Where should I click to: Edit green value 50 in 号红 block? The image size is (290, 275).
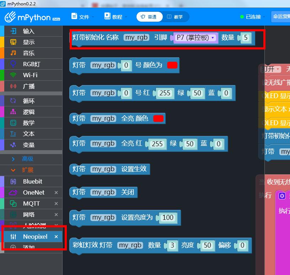click(197, 93)
